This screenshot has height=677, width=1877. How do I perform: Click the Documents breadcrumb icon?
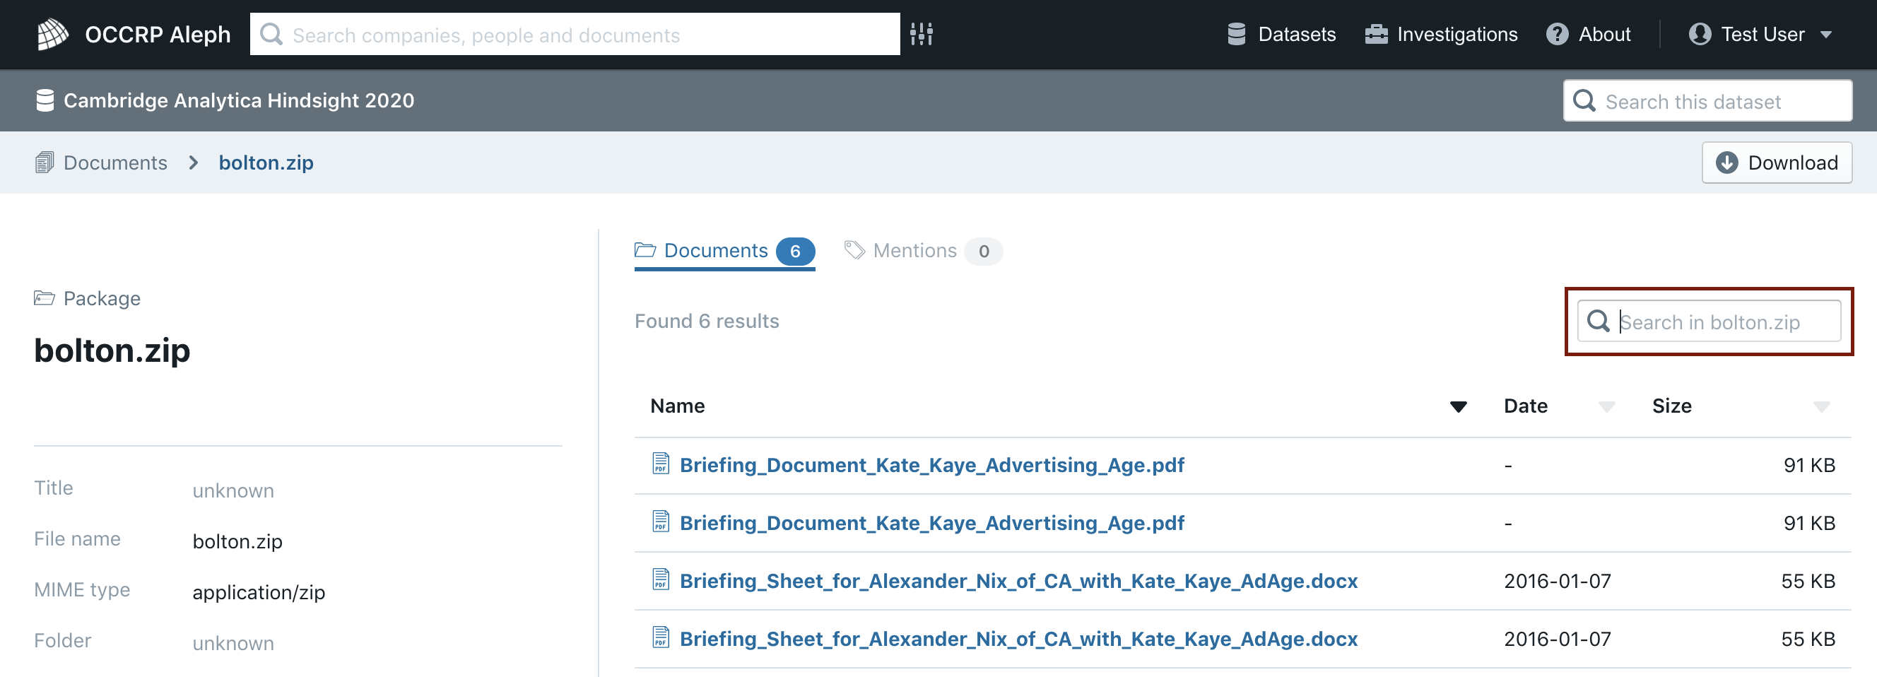(45, 163)
